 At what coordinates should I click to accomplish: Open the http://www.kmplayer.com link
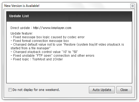click(x=52, y=28)
